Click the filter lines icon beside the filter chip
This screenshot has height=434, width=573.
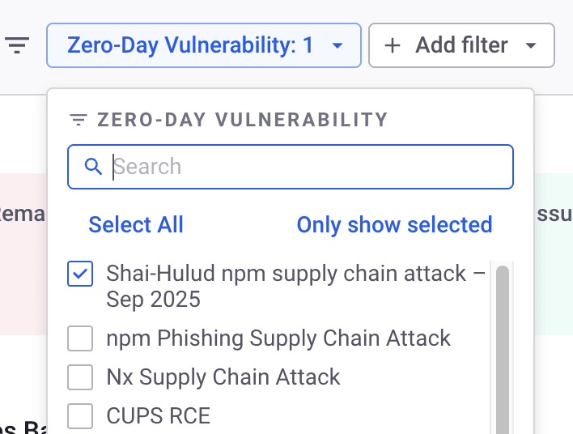[x=17, y=45]
